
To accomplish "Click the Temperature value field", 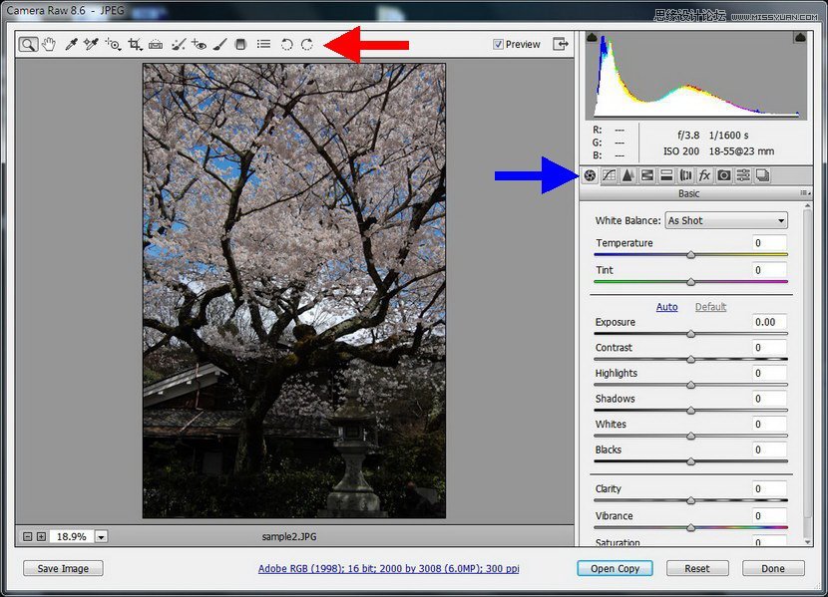I will click(769, 242).
